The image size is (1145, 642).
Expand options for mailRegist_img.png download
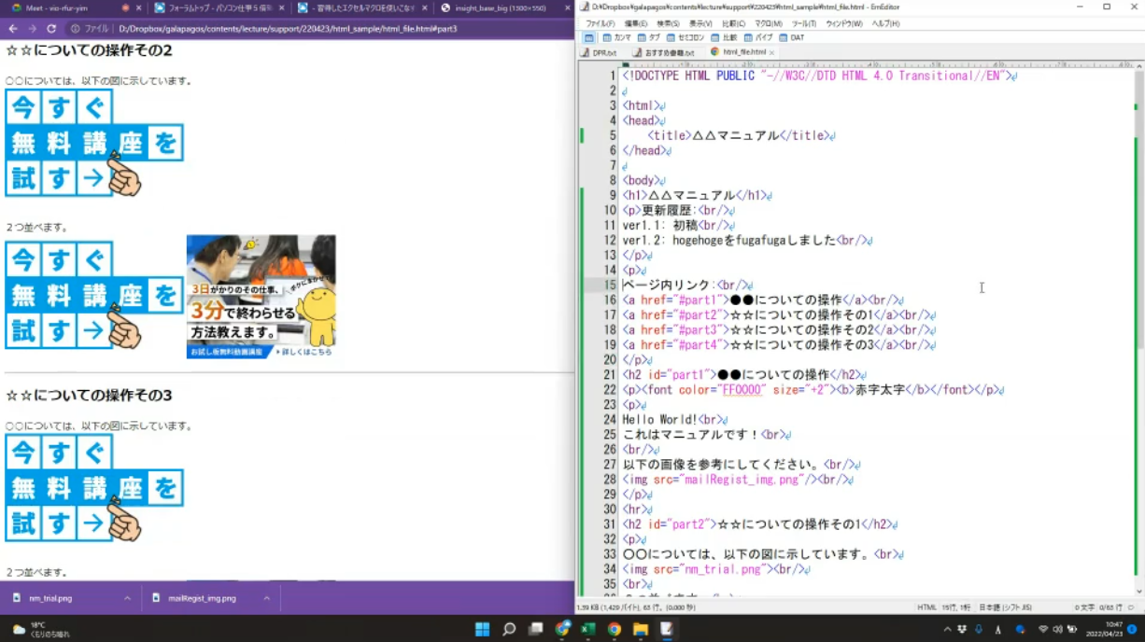[x=266, y=598]
